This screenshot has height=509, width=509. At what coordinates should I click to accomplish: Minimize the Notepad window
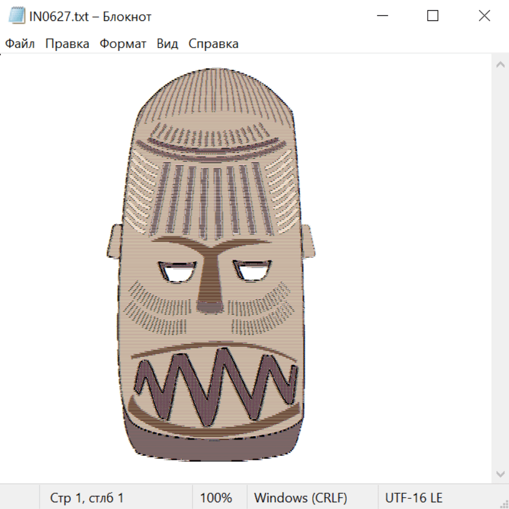tap(382, 16)
